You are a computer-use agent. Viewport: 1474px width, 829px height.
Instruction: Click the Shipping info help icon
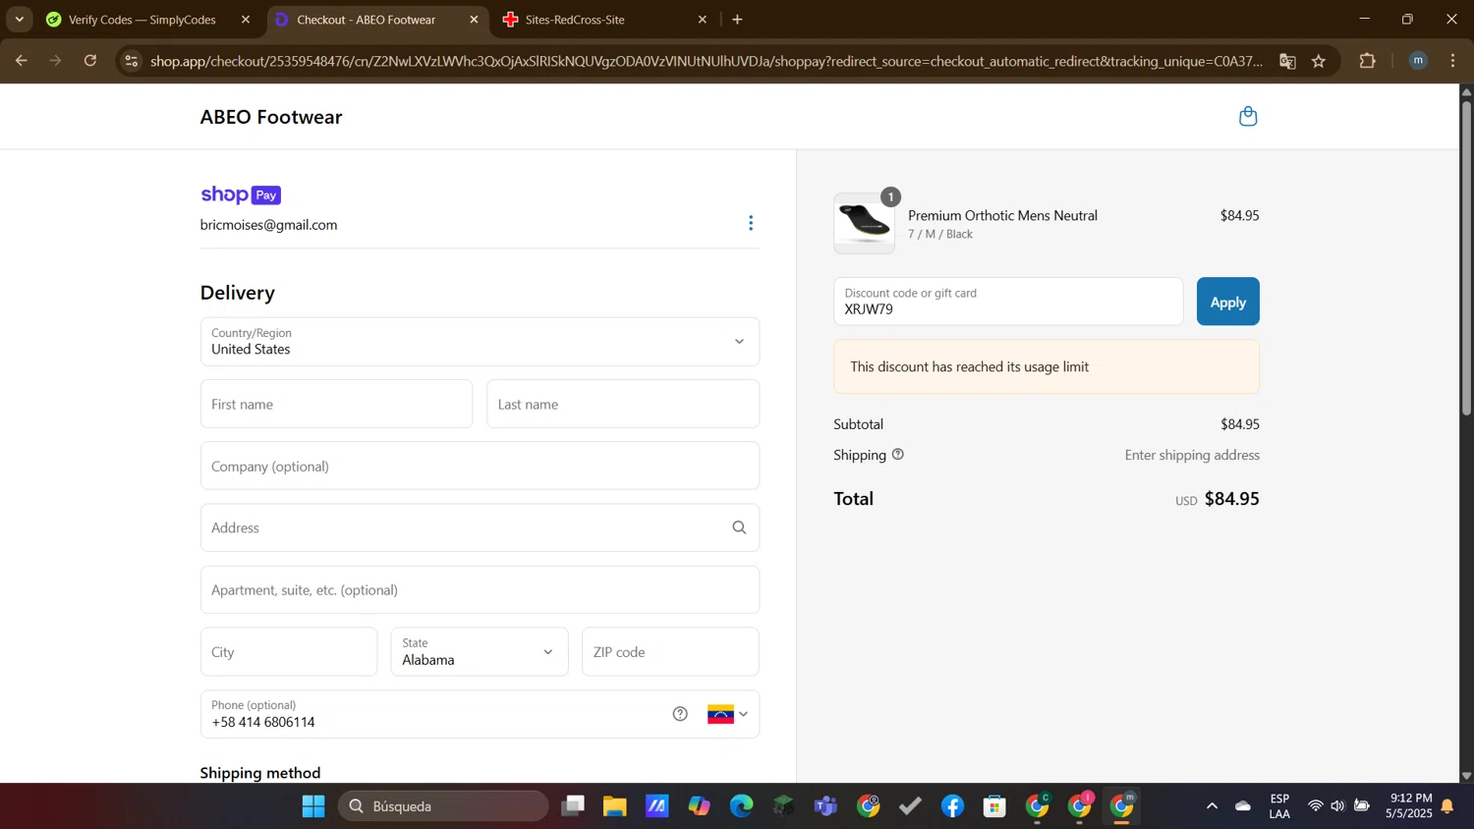point(898,455)
